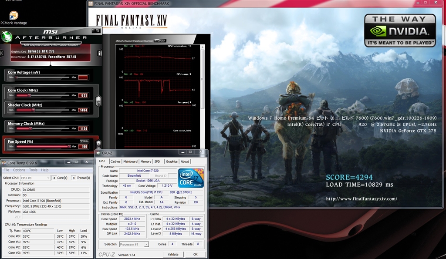Minimize the MSI Afterburner window
This screenshot has width=446, height=259.
pos(94,30)
